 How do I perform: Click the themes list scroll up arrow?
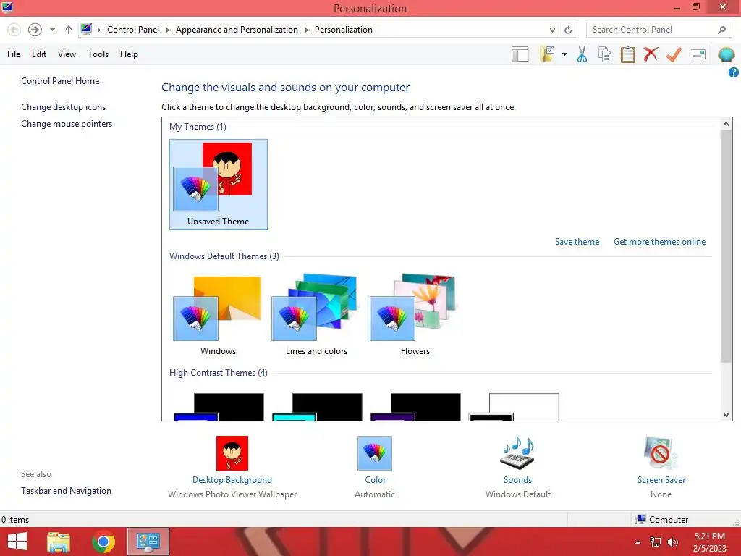(727, 124)
